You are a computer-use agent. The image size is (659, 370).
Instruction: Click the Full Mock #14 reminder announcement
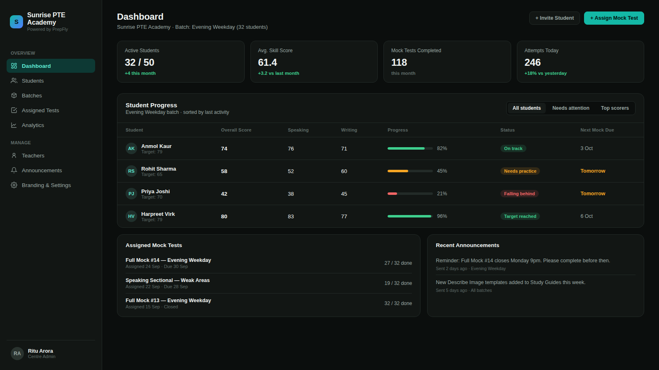(535, 264)
